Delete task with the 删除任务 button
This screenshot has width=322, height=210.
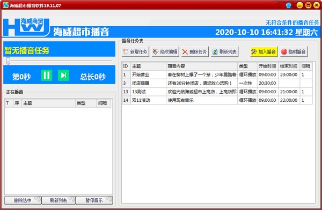coord(195,51)
